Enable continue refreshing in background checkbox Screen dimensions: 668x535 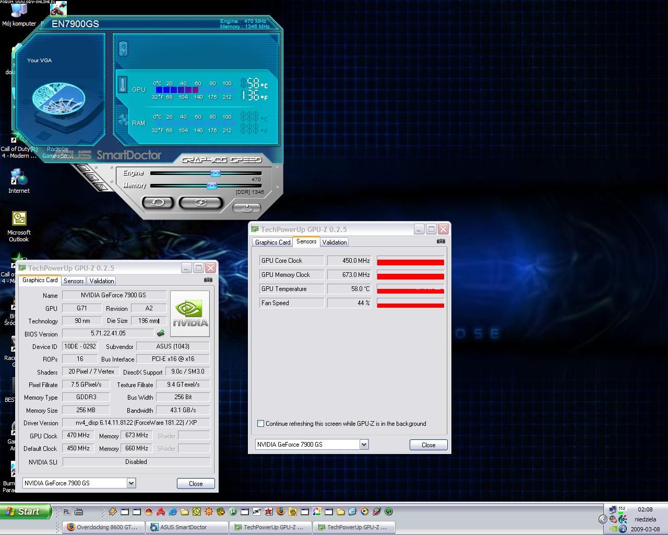tap(261, 424)
